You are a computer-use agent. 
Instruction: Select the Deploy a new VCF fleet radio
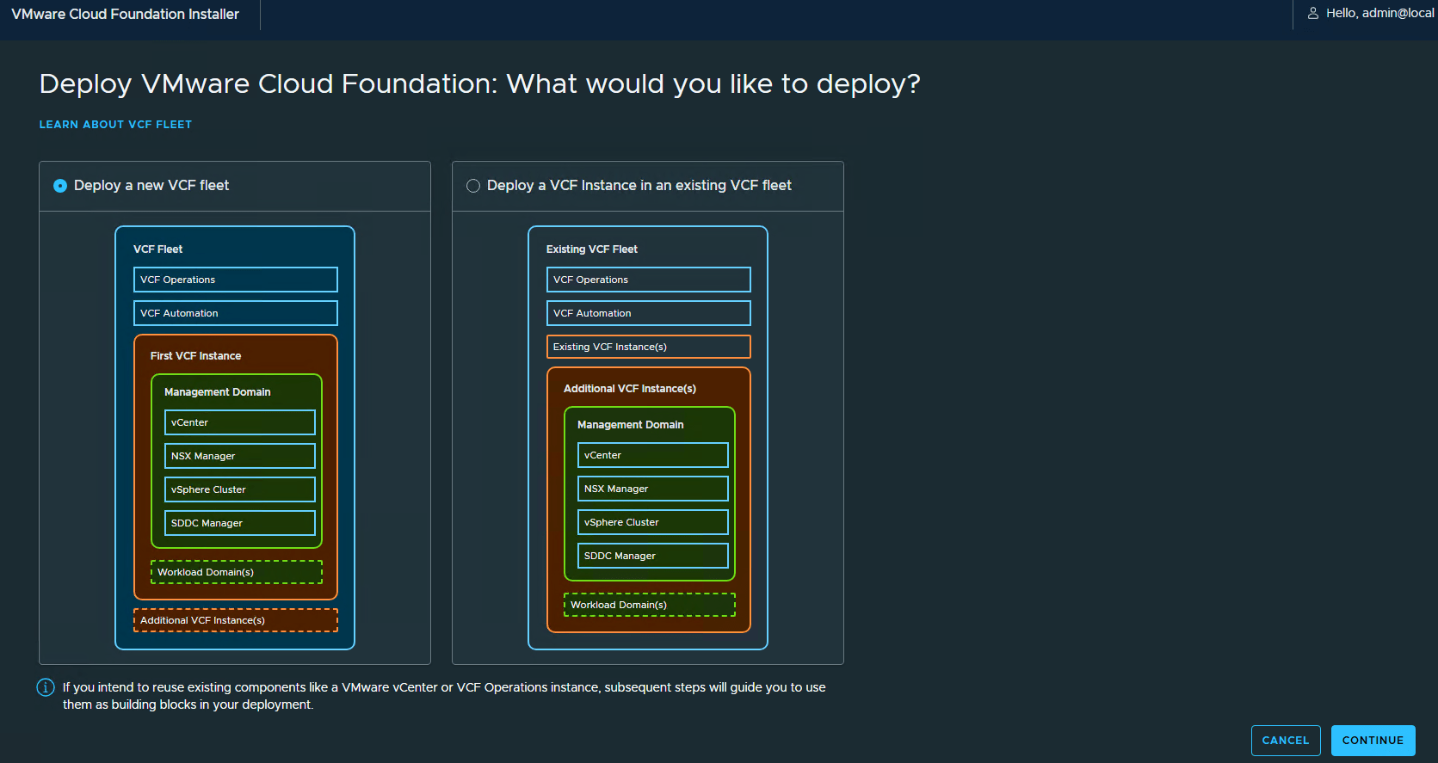pos(60,186)
